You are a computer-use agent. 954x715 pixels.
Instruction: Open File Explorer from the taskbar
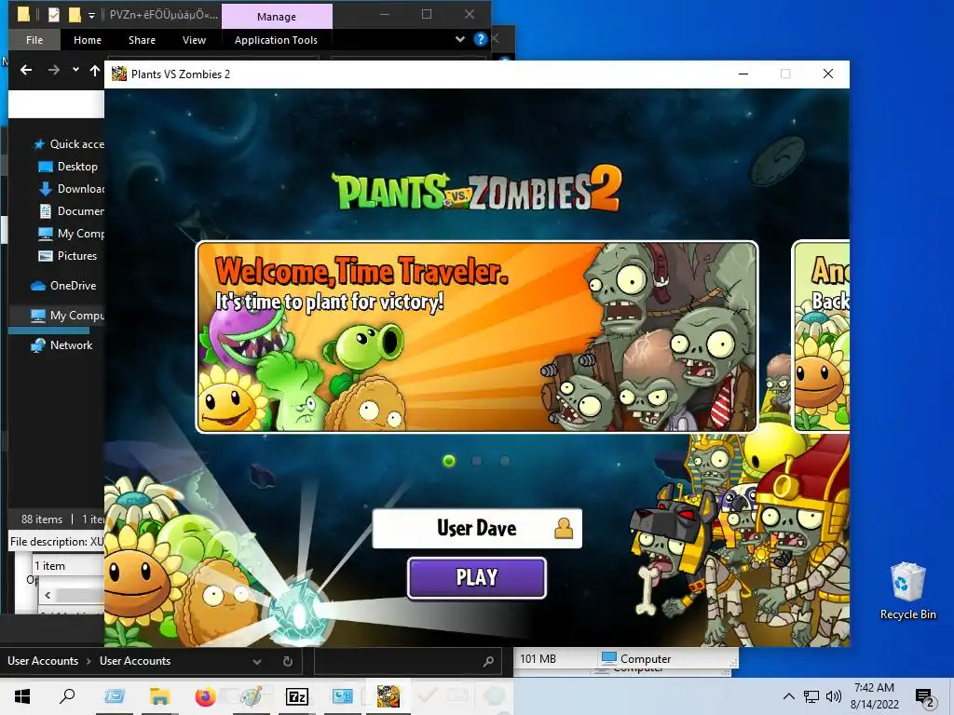[159, 696]
